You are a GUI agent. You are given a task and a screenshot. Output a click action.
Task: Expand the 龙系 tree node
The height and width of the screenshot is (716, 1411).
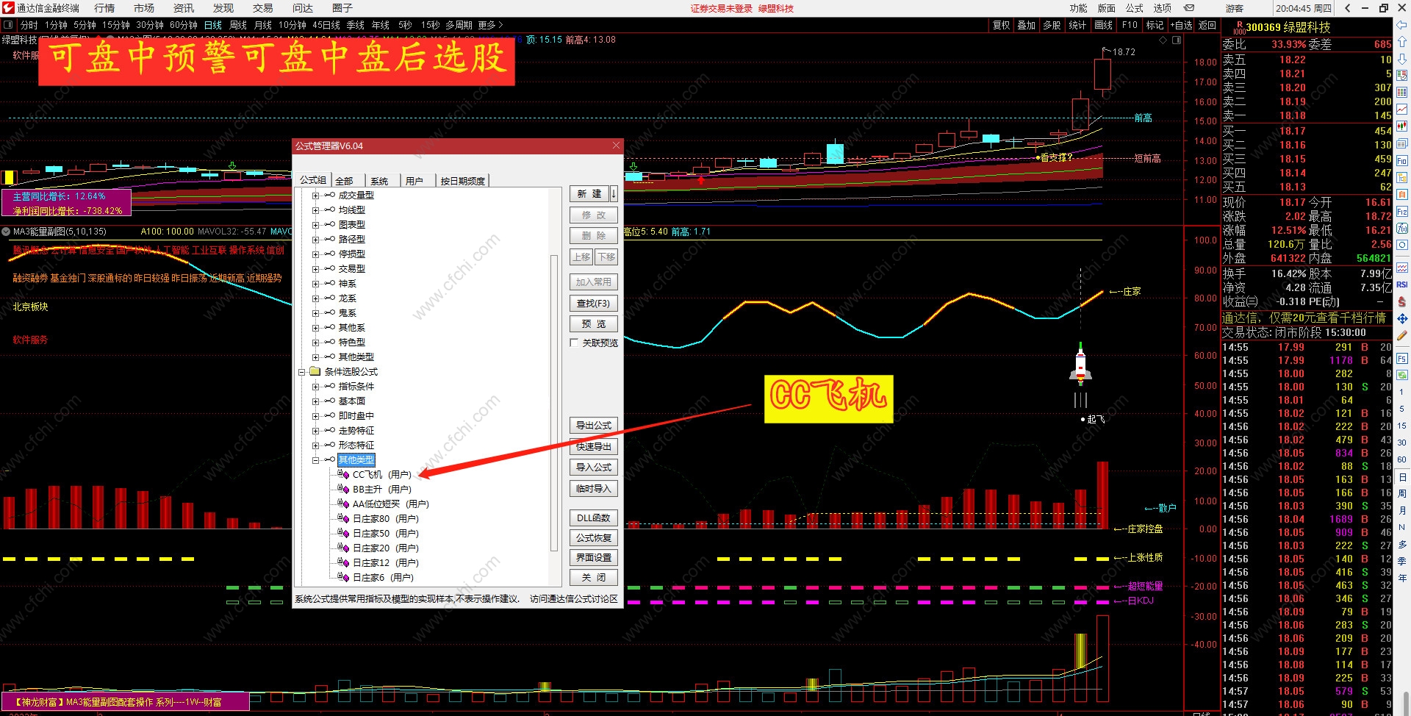click(x=315, y=298)
